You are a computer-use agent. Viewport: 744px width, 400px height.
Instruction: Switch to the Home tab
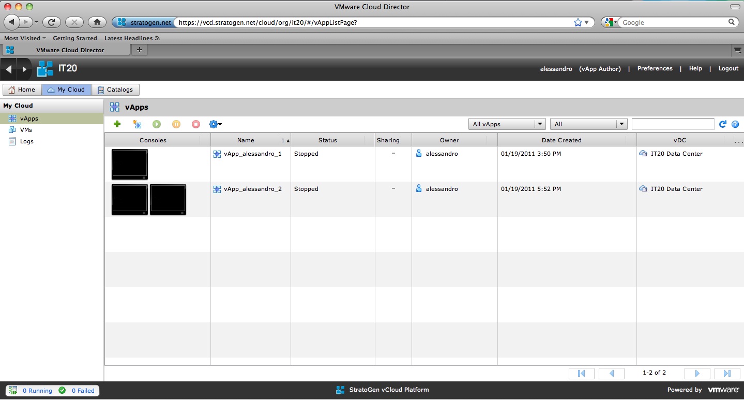(22, 90)
